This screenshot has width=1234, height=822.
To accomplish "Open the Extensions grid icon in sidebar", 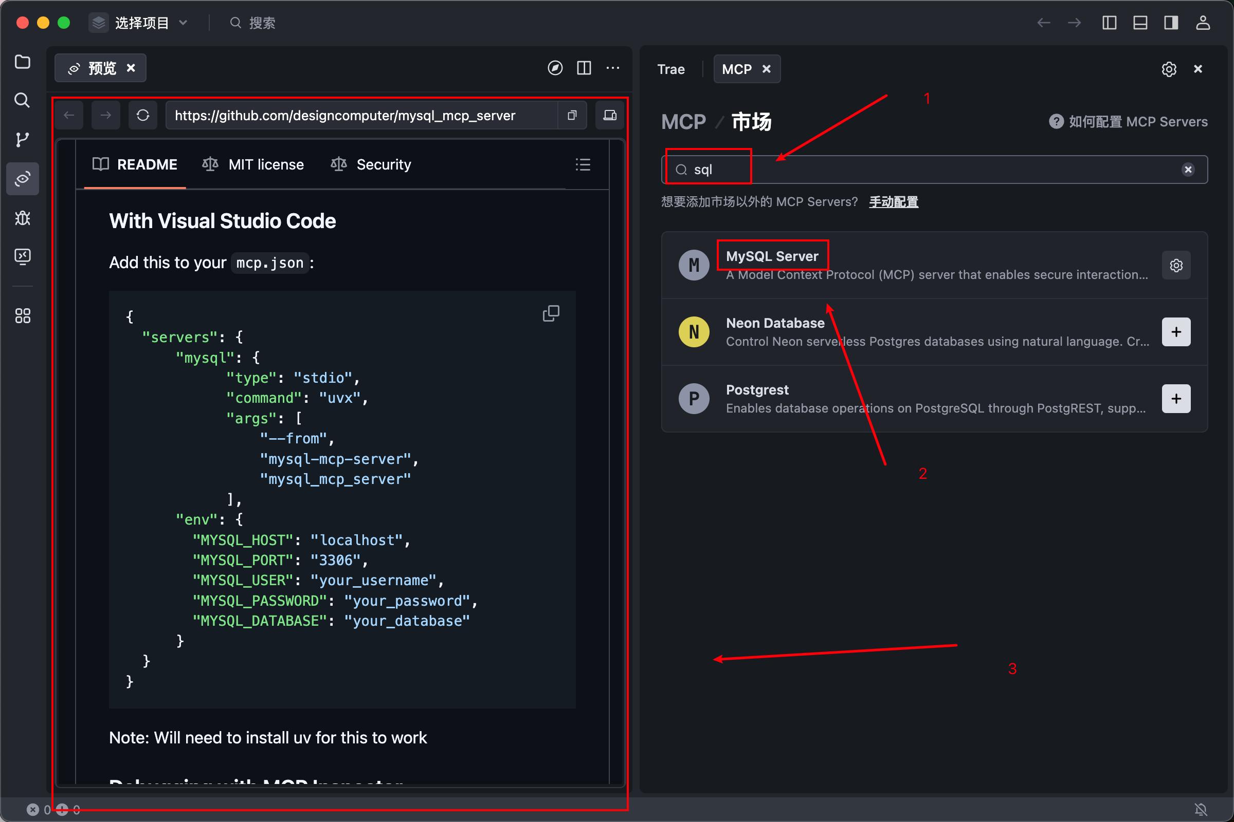I will 22,315.
